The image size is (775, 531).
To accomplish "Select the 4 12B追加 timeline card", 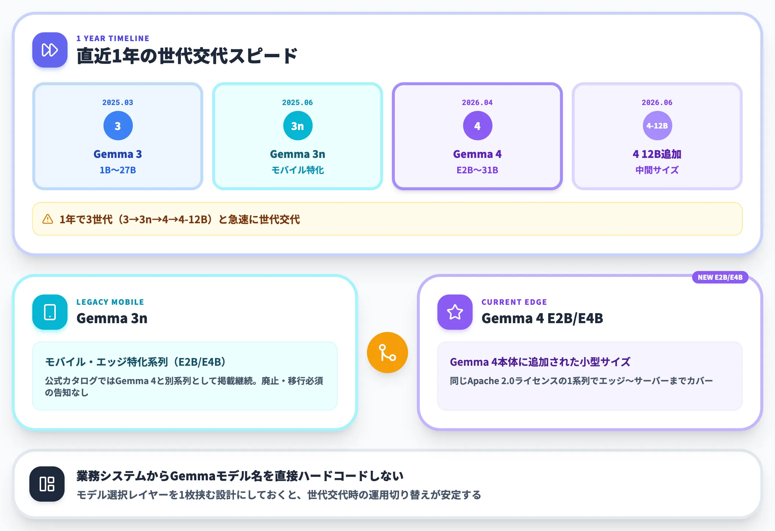I will click(657, 136).
